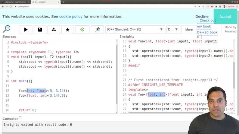
Task: Click '#include <typeinfo>' on source line 2
Action: click(x=30, y=42)
